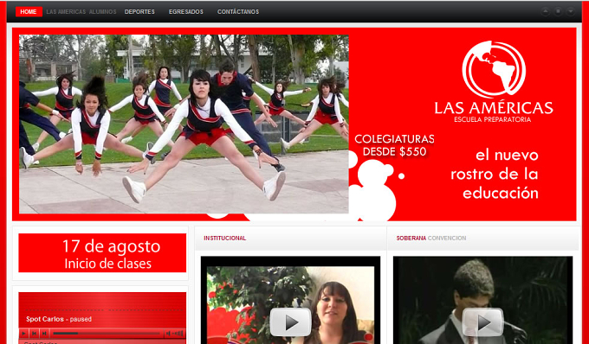Click the 17 de agosto banner
This screenshot has width=589, height=344.
[x=102, y=253]
